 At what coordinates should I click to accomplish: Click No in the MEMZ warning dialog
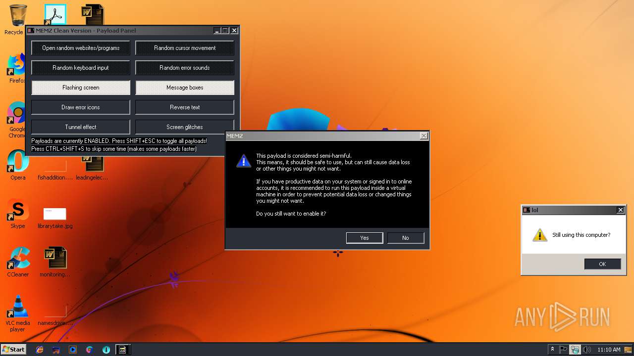[406, 238]
